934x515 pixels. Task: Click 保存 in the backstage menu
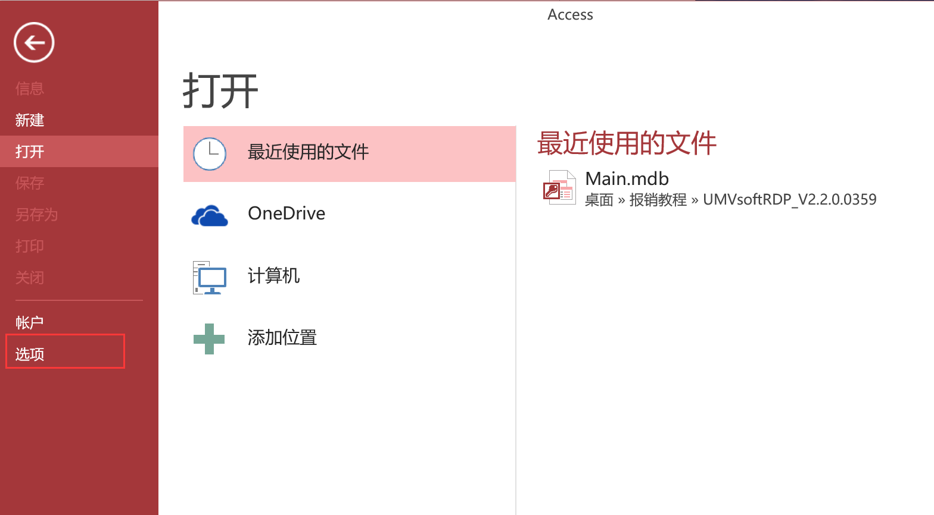79,183
